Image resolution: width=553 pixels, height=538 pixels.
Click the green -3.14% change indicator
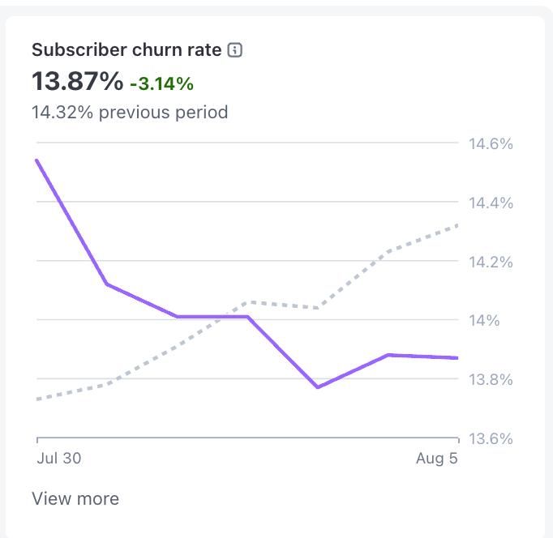pos(161,83)
